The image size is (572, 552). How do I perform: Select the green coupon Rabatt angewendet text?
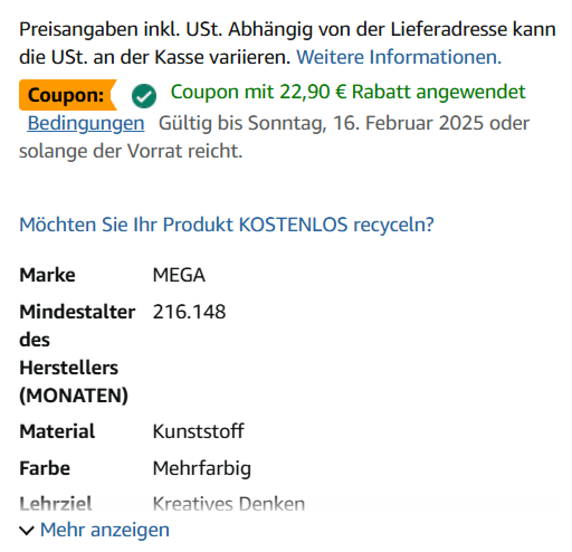[x=347, y=92]
